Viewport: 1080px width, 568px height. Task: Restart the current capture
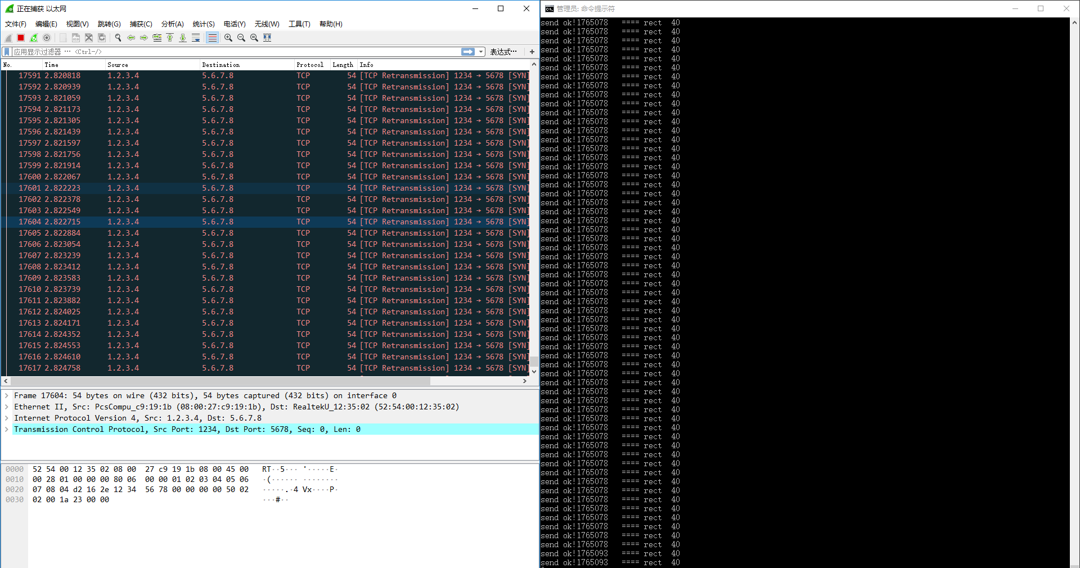[34, 38]
